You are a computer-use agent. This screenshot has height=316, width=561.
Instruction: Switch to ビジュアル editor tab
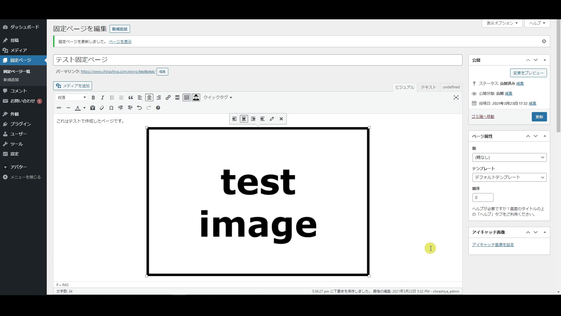pyautogui.click(x=405, y=87)
